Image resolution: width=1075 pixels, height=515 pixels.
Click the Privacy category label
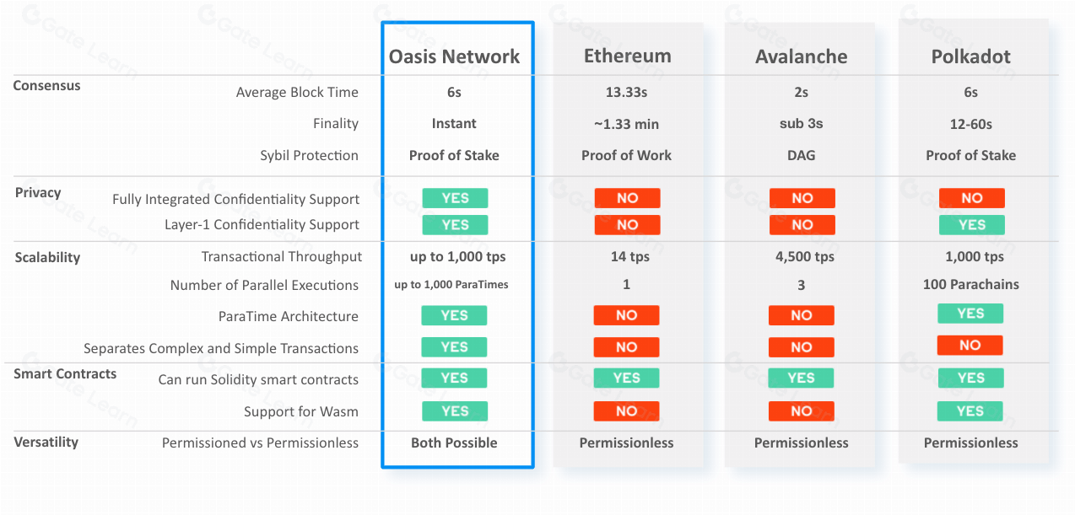(x=38, y=193)
